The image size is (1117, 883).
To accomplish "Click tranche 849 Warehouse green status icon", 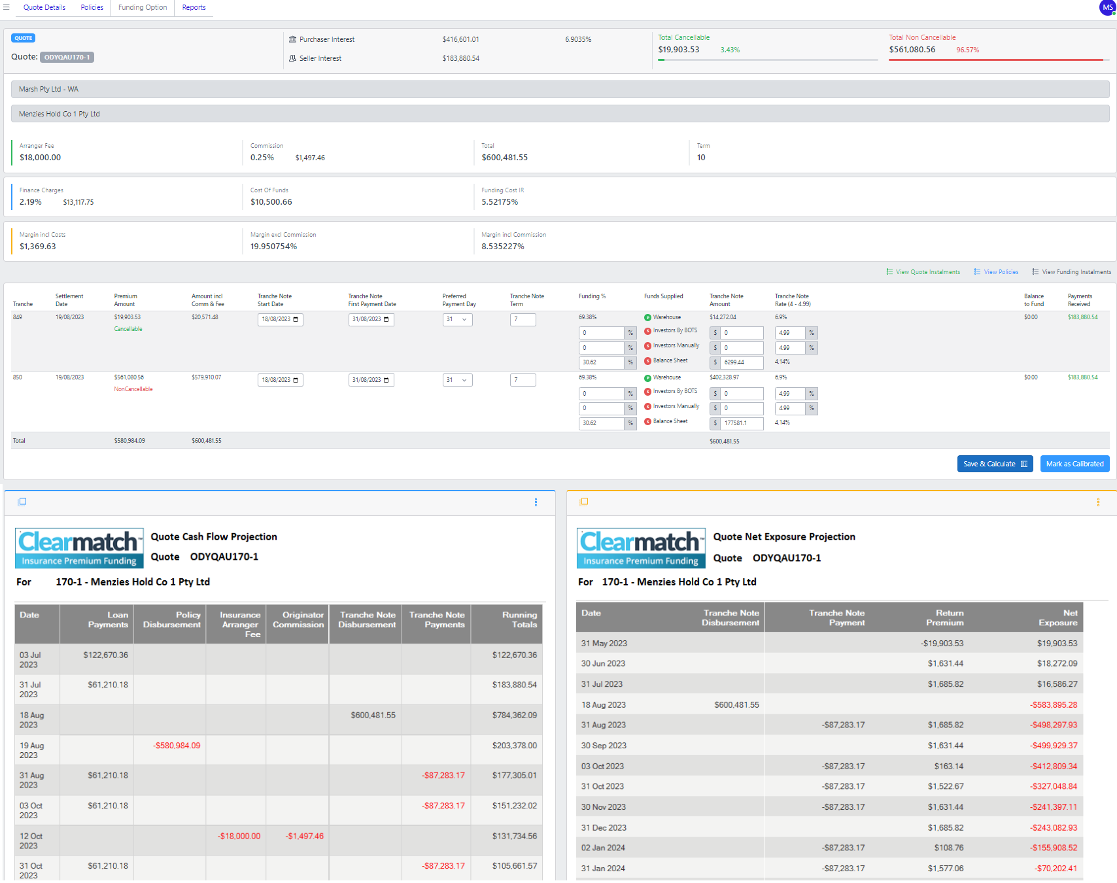I will click(647, 317).
